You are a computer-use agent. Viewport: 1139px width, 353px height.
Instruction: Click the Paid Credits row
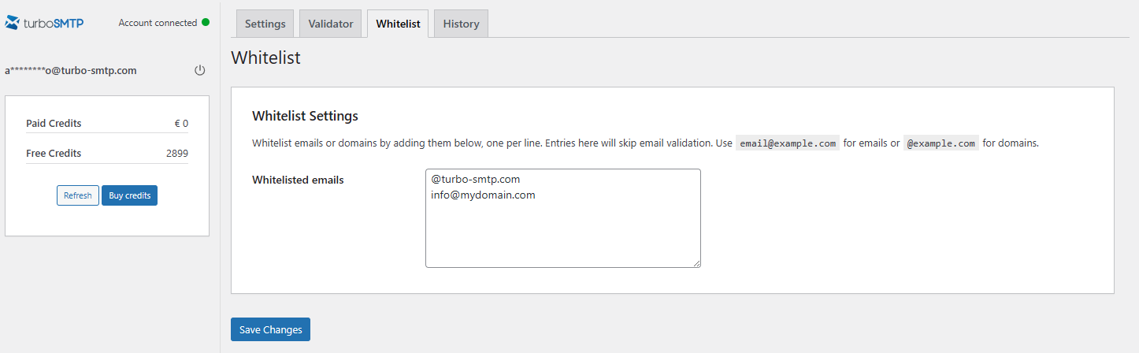pyautogui.click(x=107, y=124)
